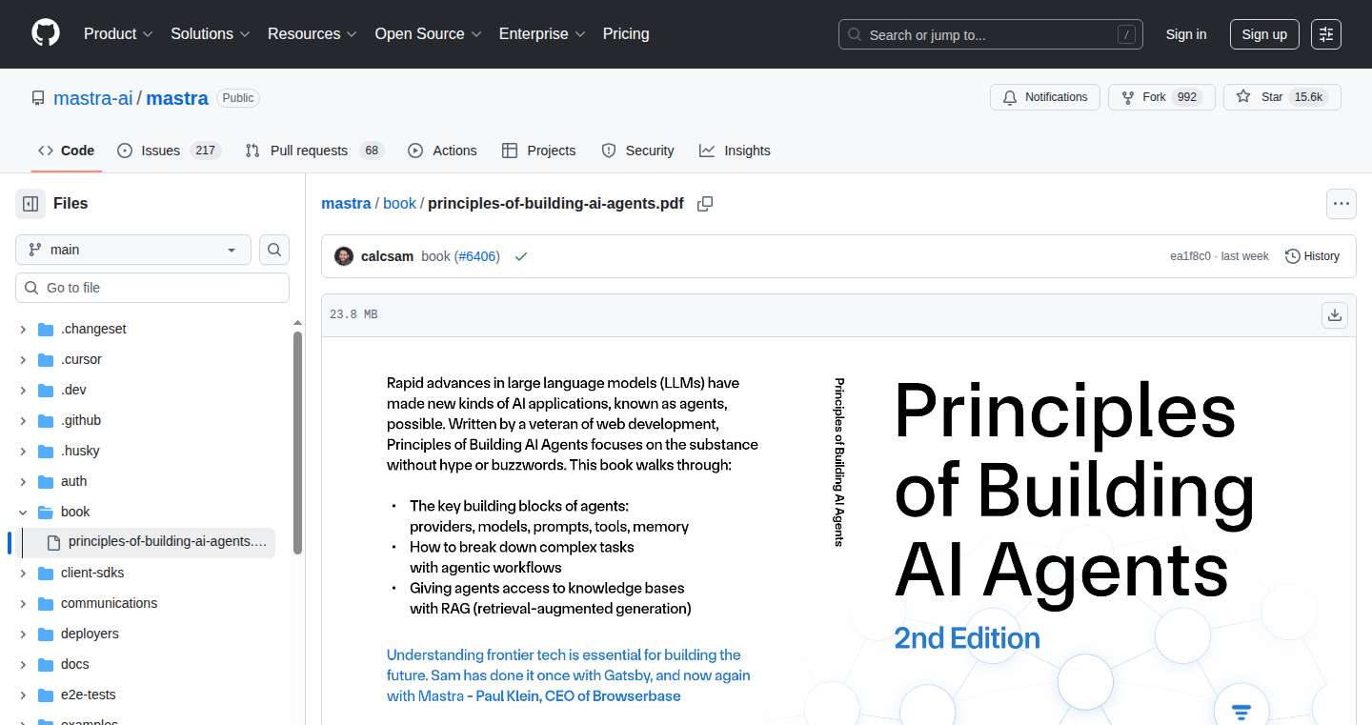This screenshot has width=1372, height=725.
Task: View the green commit status checkmark
Action: (521, 256)
